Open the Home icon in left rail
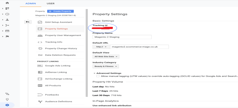This screenshot has width=238, height=108. click(x=7, y=3)
